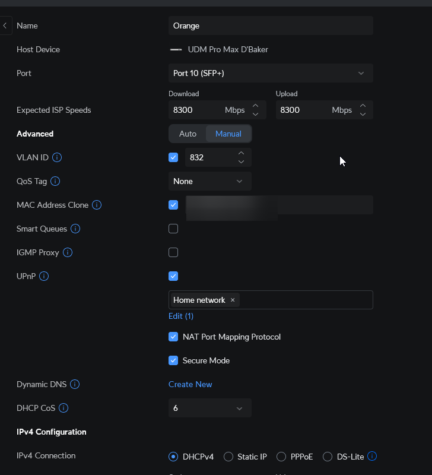Screen dimensions: 432x475
Task: Select the PPPoE radio button
Action: 281,457
